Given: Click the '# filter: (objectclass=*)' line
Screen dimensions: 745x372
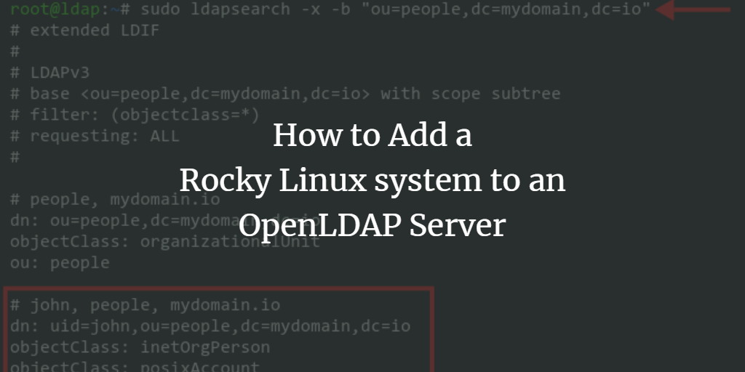Looking at the screenshot, I should pos(135,115).
